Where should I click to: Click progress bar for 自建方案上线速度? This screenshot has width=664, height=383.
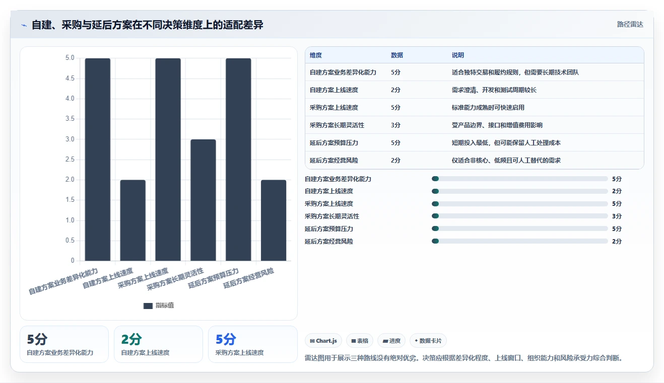pyautogui.click(x=520, y=191)
